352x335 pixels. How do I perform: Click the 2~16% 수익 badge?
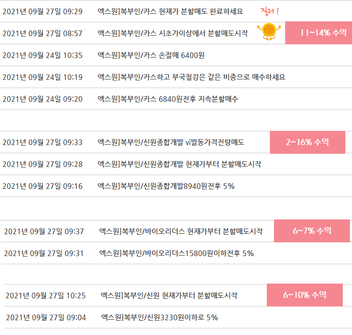pos(307,142)
